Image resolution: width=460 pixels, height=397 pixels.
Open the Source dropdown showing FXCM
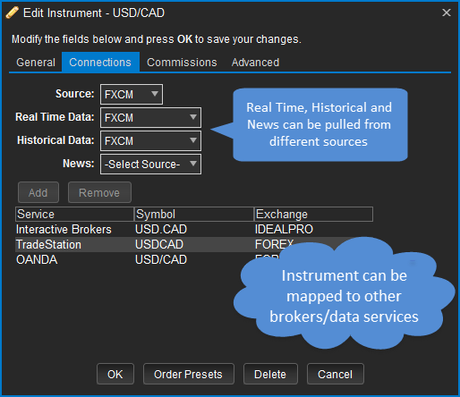(x=132, y=94)
